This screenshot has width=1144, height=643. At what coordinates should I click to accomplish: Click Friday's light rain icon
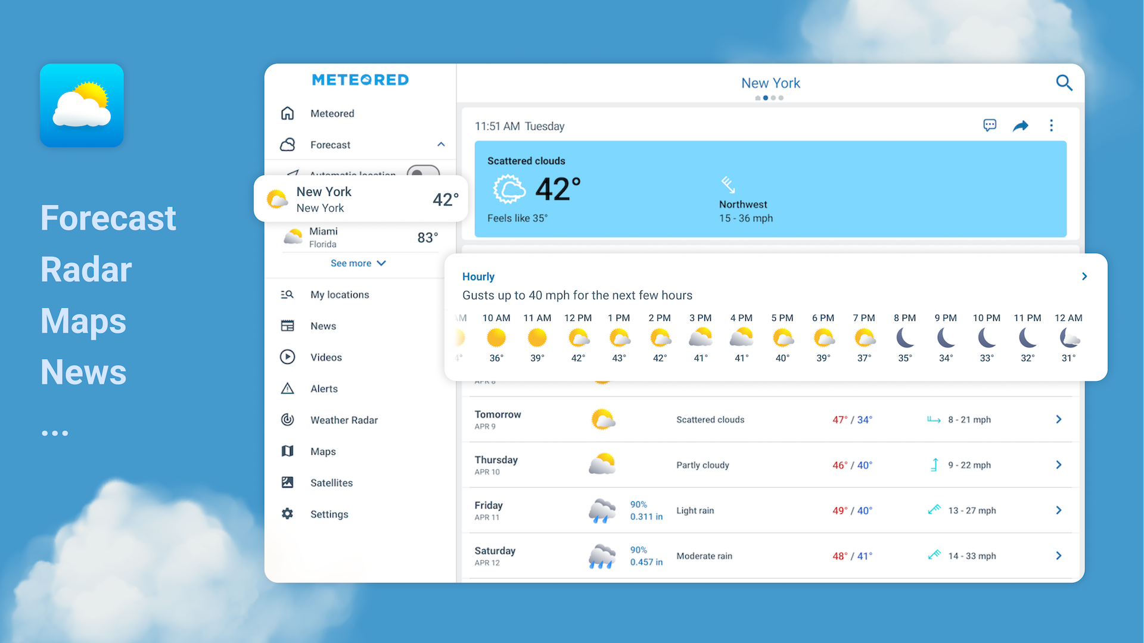[x=602, y=511]
